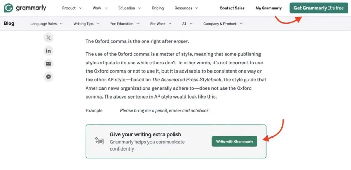Click the sparkle document icon in banner
The image size is (351, 170).
[x=99, y=141]
